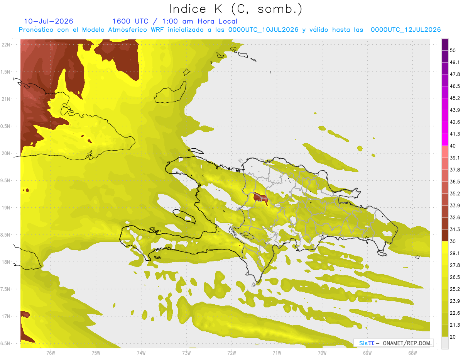This screenshot has width=463, height=358.
Task: Click the '40' color scale label
Action: (x=453, y=146)
